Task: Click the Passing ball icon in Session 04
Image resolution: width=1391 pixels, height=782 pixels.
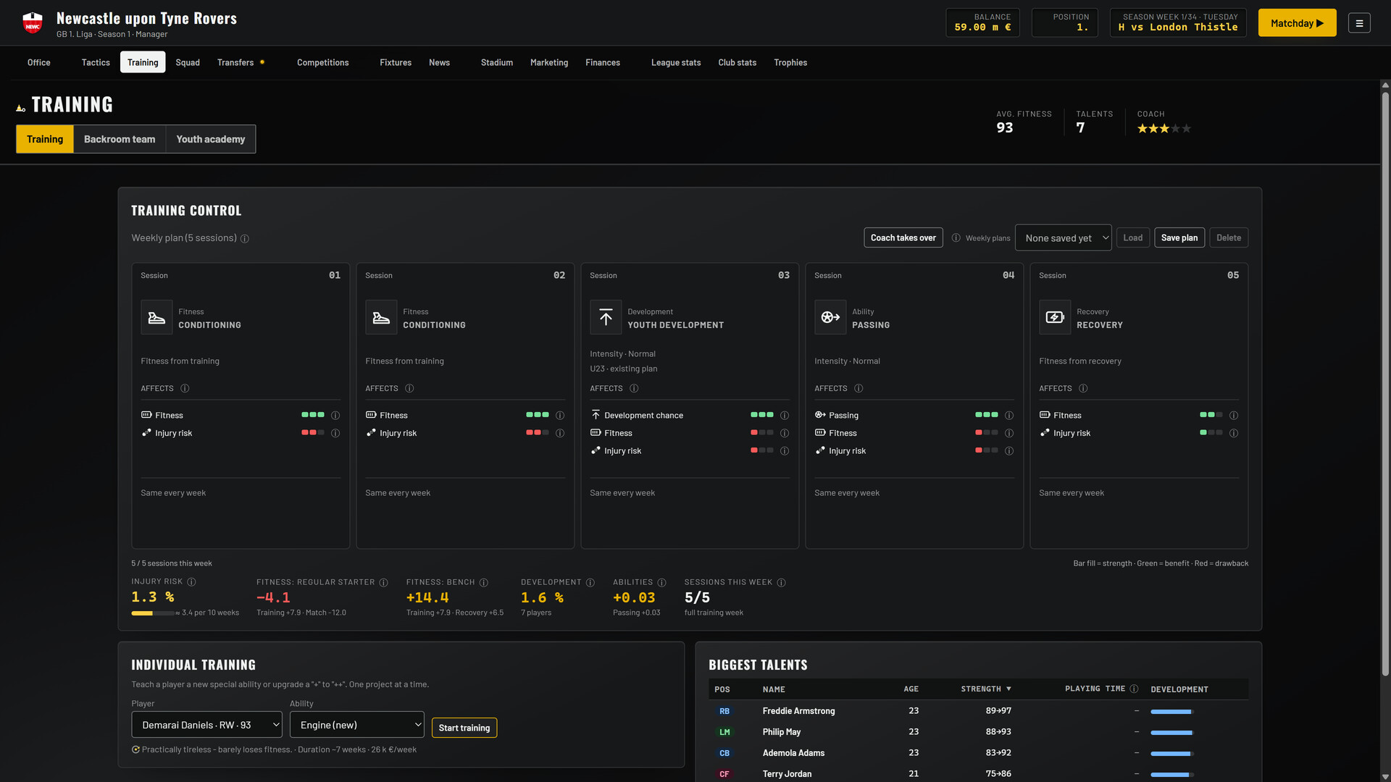Action: [830, 317]
